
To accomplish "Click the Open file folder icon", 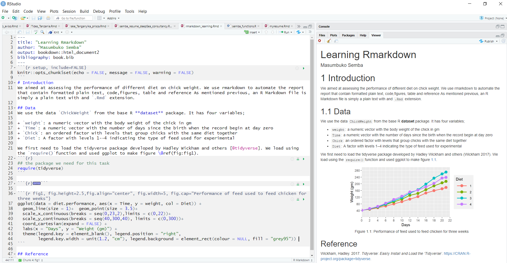I will [x=23, y=18].
